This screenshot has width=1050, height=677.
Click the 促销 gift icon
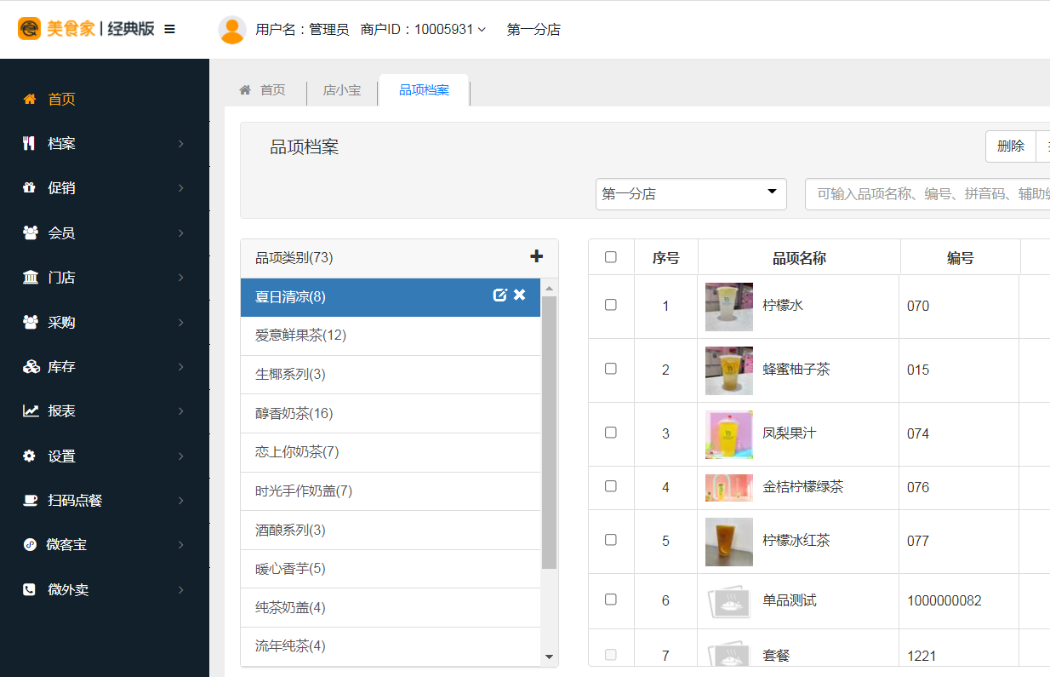pyautogui.click(x=29, y=187)
